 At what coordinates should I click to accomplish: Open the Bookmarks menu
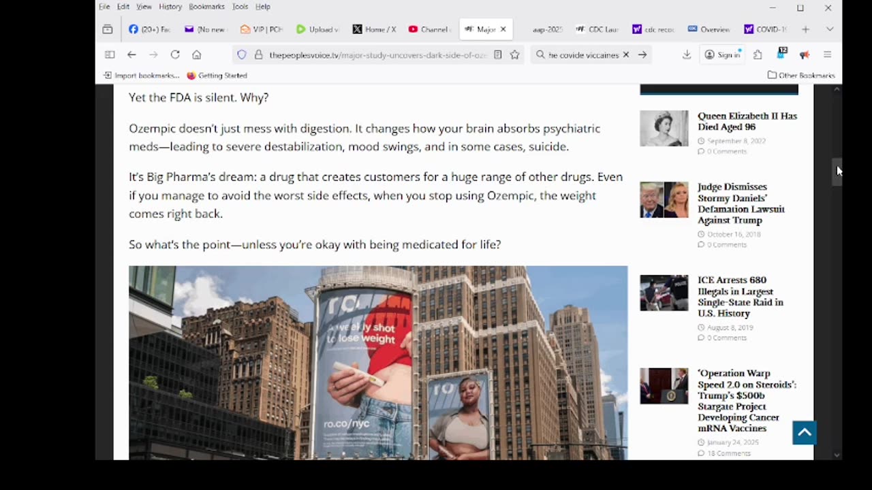tap(206, 7)
